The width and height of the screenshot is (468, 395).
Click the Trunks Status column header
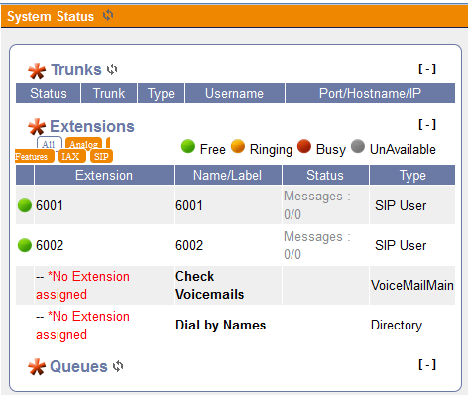(x=49, y=93)
